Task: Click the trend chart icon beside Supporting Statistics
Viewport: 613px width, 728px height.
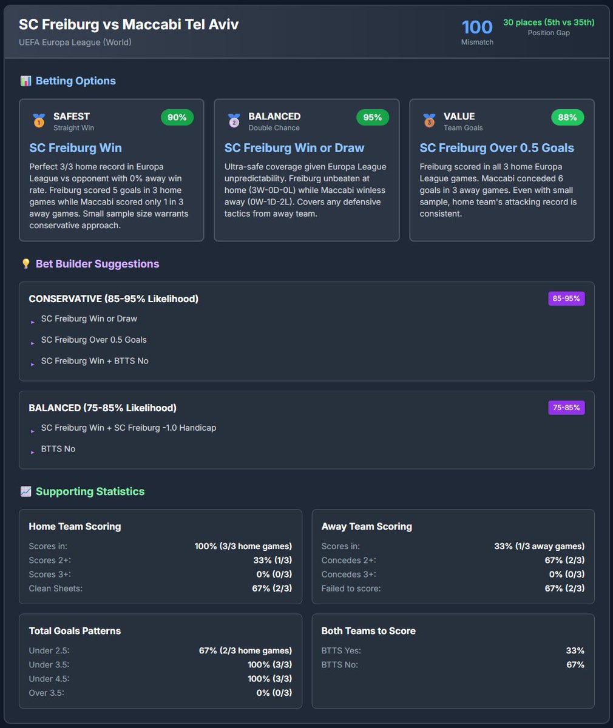Action: tap(25, 491)
